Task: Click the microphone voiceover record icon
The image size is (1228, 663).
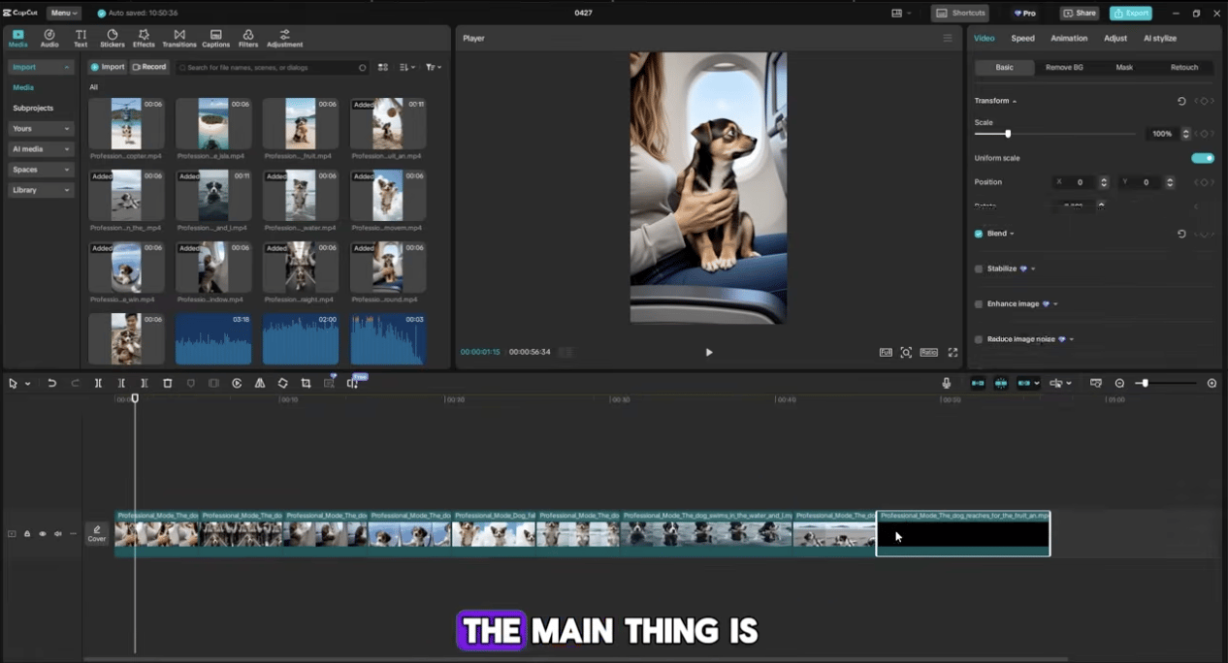Action: pyautogui.click(x=947, y=383)
